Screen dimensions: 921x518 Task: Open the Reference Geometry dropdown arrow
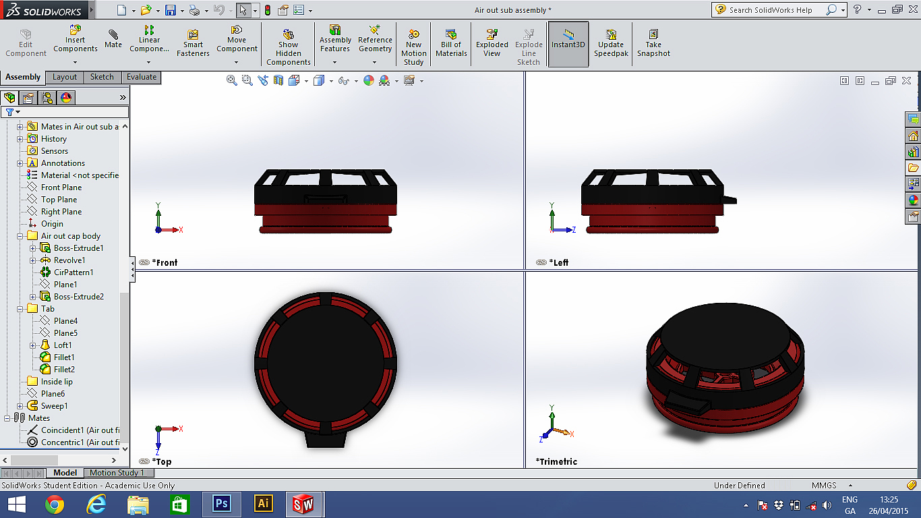click(375, 62)
